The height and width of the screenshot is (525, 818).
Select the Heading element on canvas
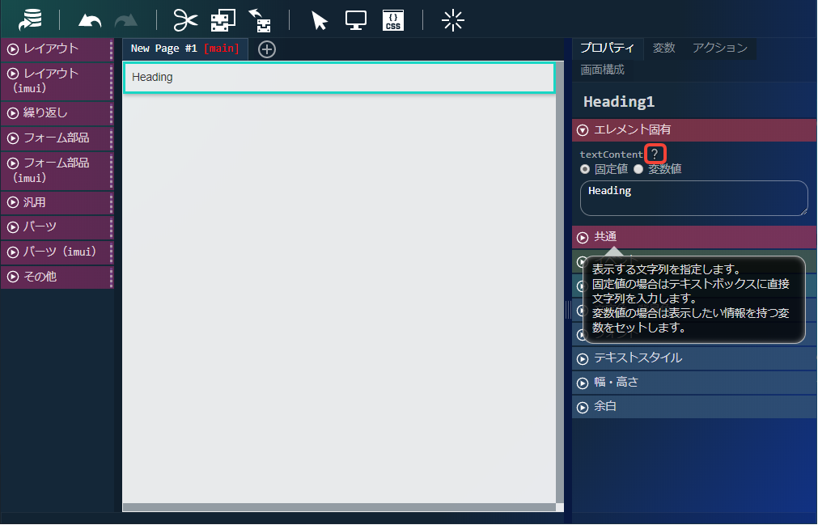coord(339,78)
